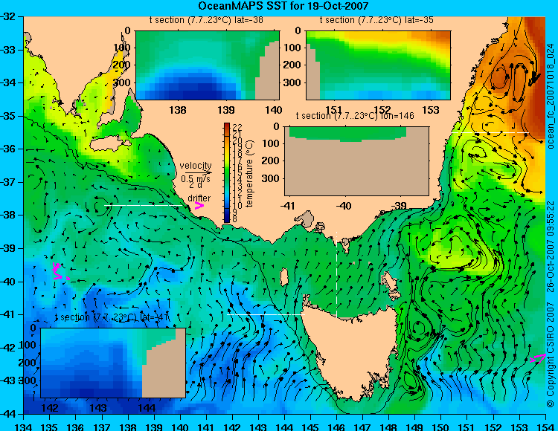This screenshot has width=558, height=431.
Task: Click the '-40' label under lon=146 section
Action: click(x=344, y=205)
